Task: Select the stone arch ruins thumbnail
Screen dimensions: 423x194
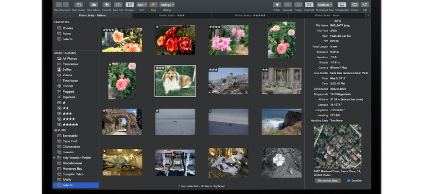Action: (x=122, y=122)
